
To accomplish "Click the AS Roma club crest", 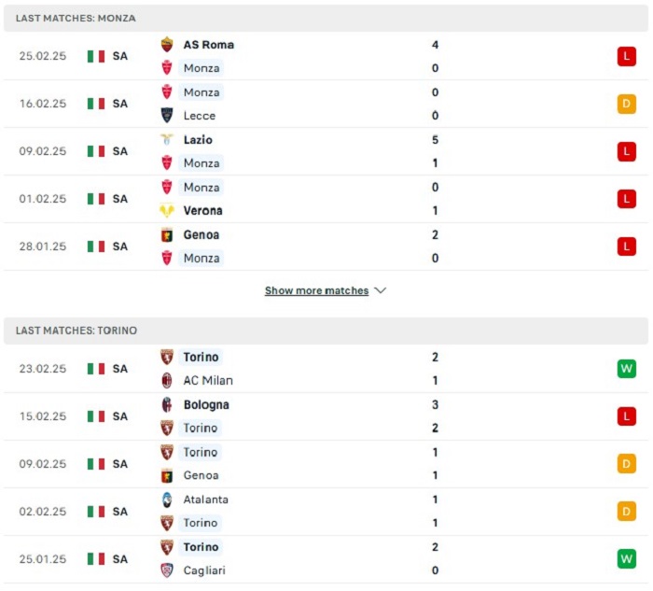I will pos(167,45).
